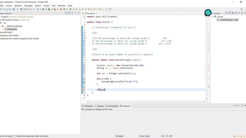The width and height of the screenshot is (246, 138).
Task: Click the Run with Coverage icon
Action: tap(49, 9)
